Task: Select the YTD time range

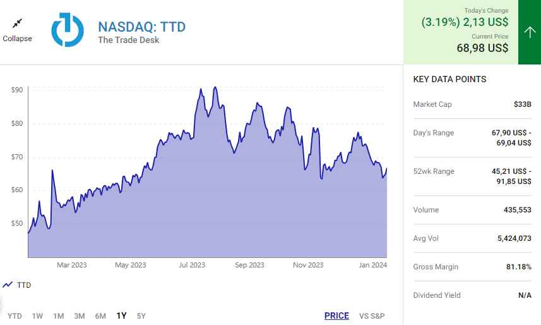Action: 15,316
